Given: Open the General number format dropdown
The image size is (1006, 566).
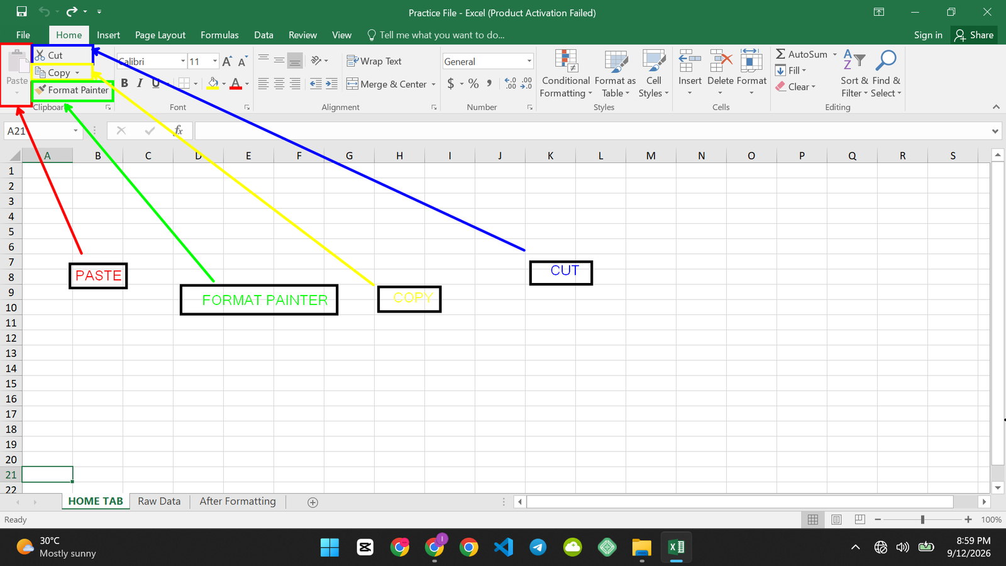Looking at the screenshot, I should point(529,61).
